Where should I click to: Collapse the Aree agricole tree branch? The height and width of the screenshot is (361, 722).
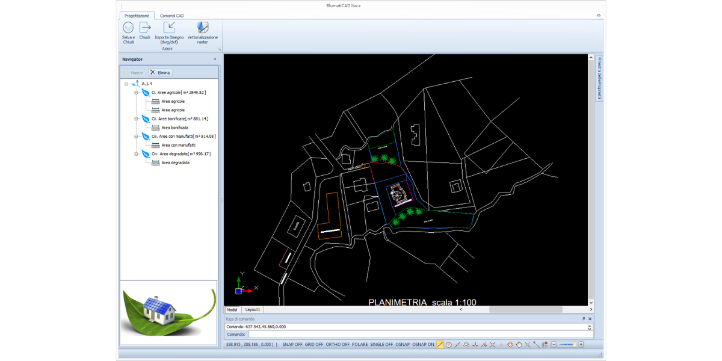[137, 93]
